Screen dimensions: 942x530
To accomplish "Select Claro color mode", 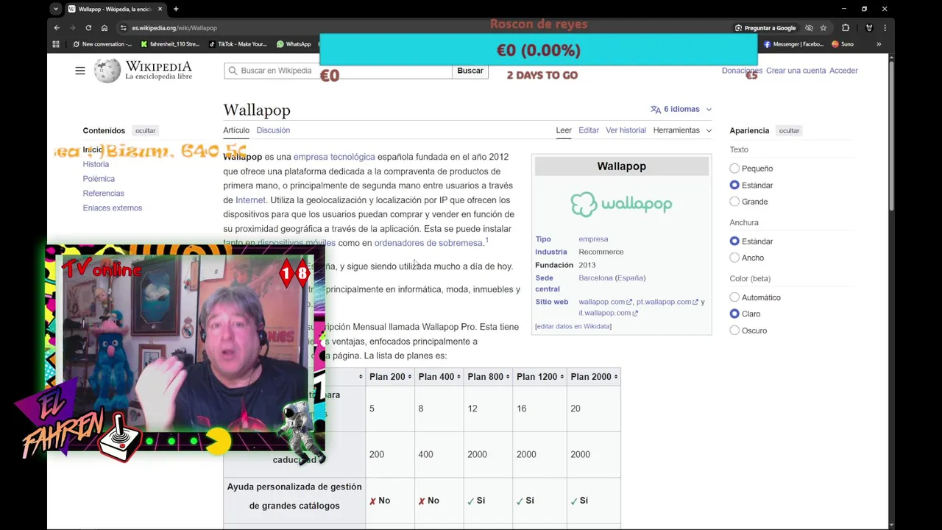I will tap(734, 314).
